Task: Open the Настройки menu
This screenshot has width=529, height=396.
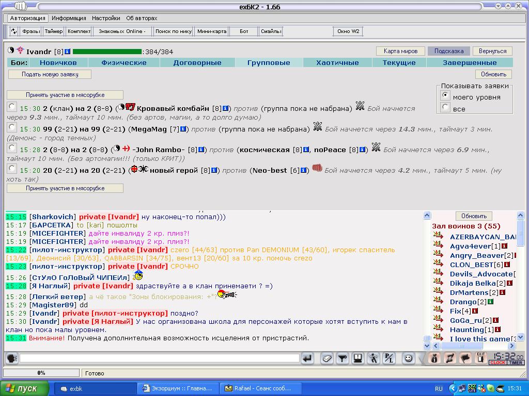Action: pos(106,18)
